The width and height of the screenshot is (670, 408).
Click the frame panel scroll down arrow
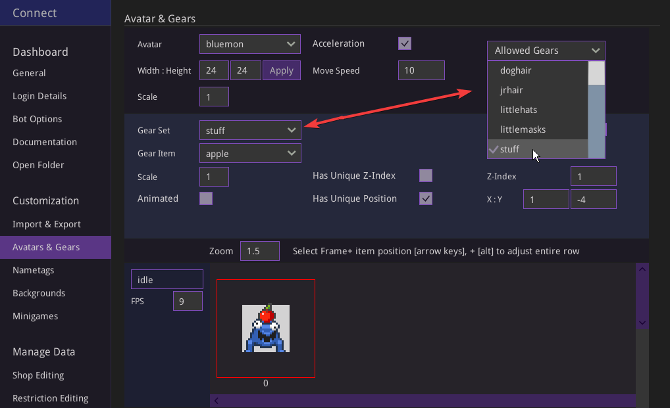pos(642,323)
